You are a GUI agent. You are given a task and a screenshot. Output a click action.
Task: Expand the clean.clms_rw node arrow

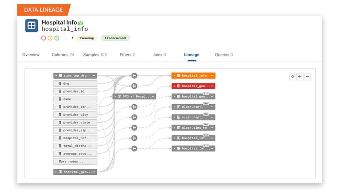[174, 128]
